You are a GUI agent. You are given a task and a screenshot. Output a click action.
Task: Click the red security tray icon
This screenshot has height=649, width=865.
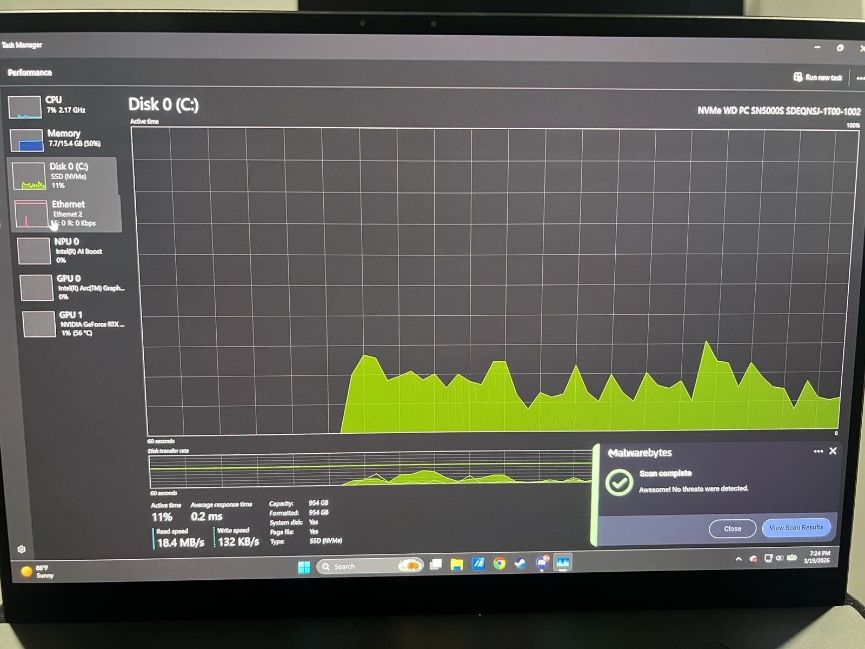753,559
